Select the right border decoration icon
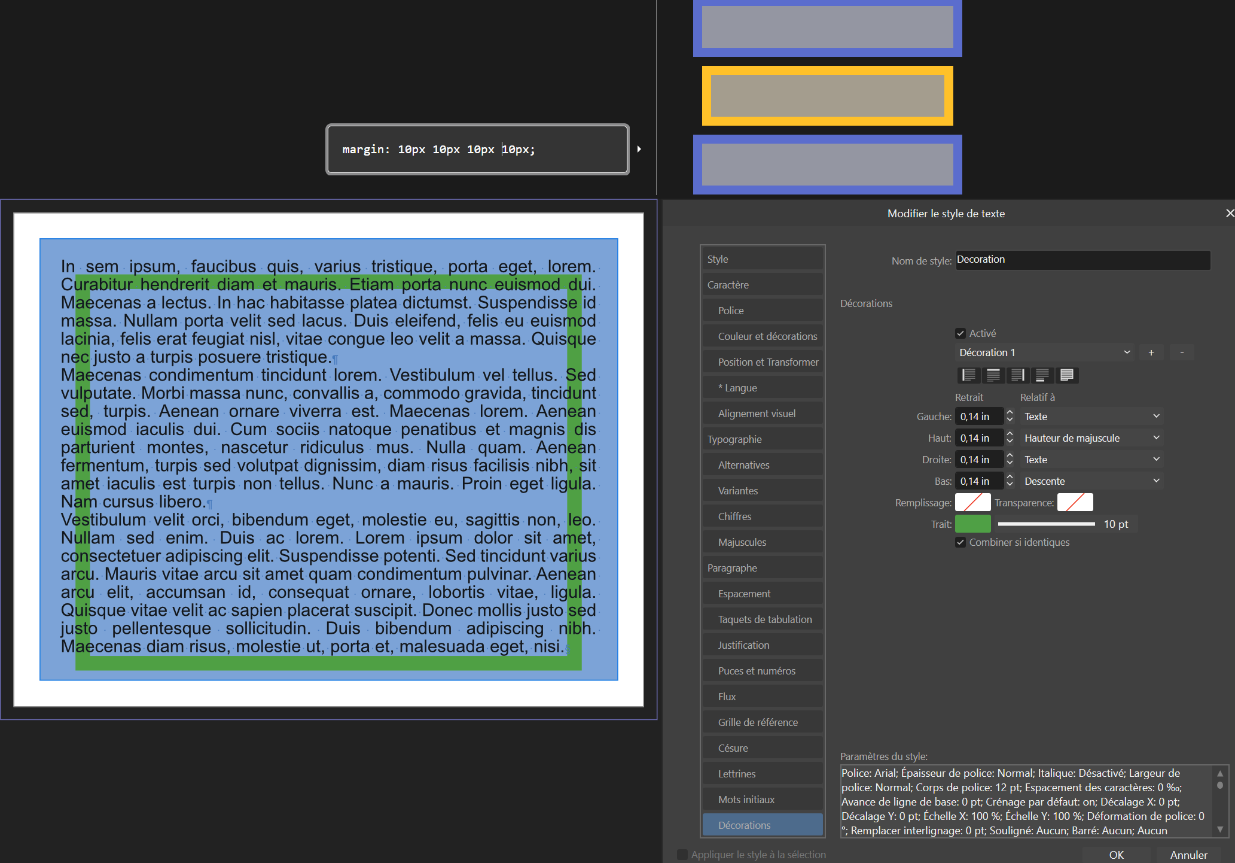The image size is (1235, 863). point(1018,375)
